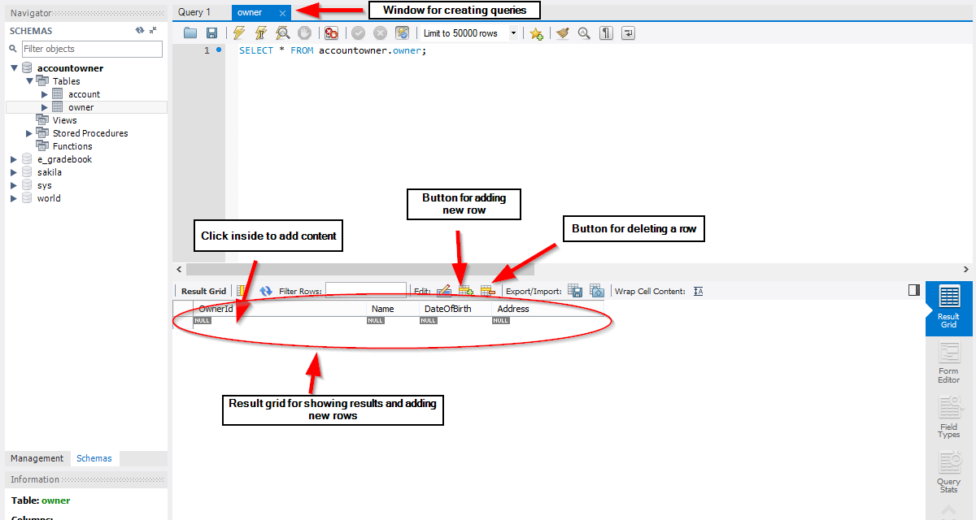Click the delete selected row icon

(487, 291)
